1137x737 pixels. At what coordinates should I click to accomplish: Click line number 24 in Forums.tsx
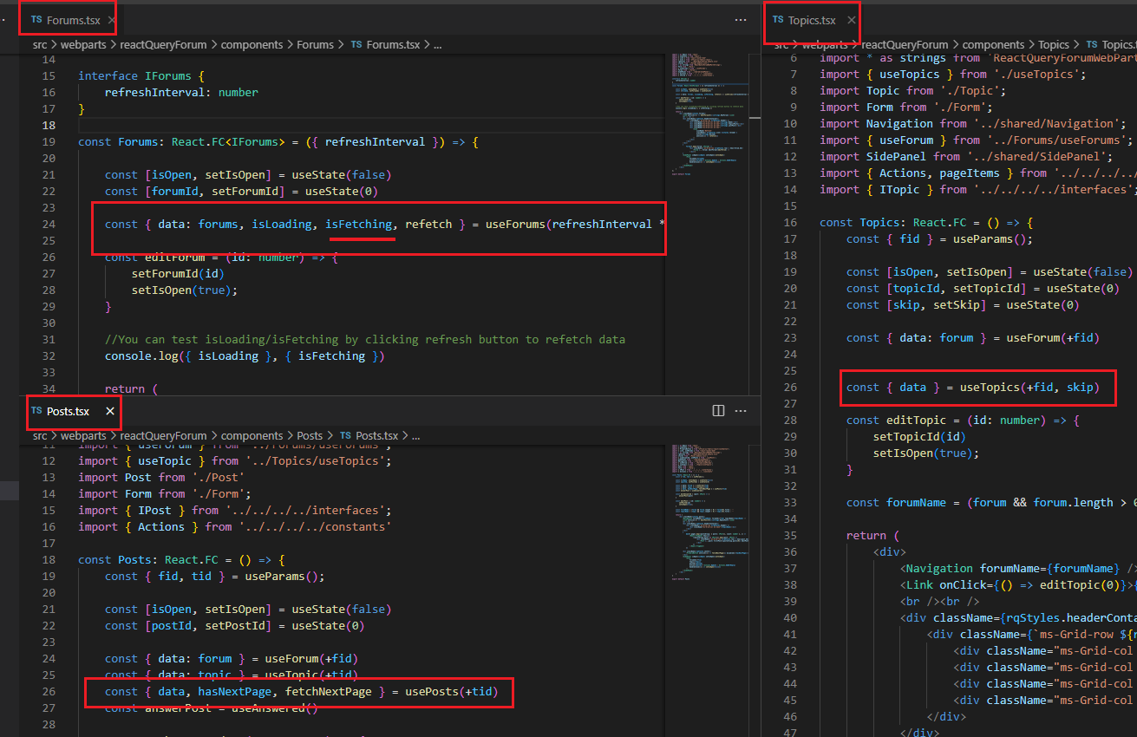point(49,225)
